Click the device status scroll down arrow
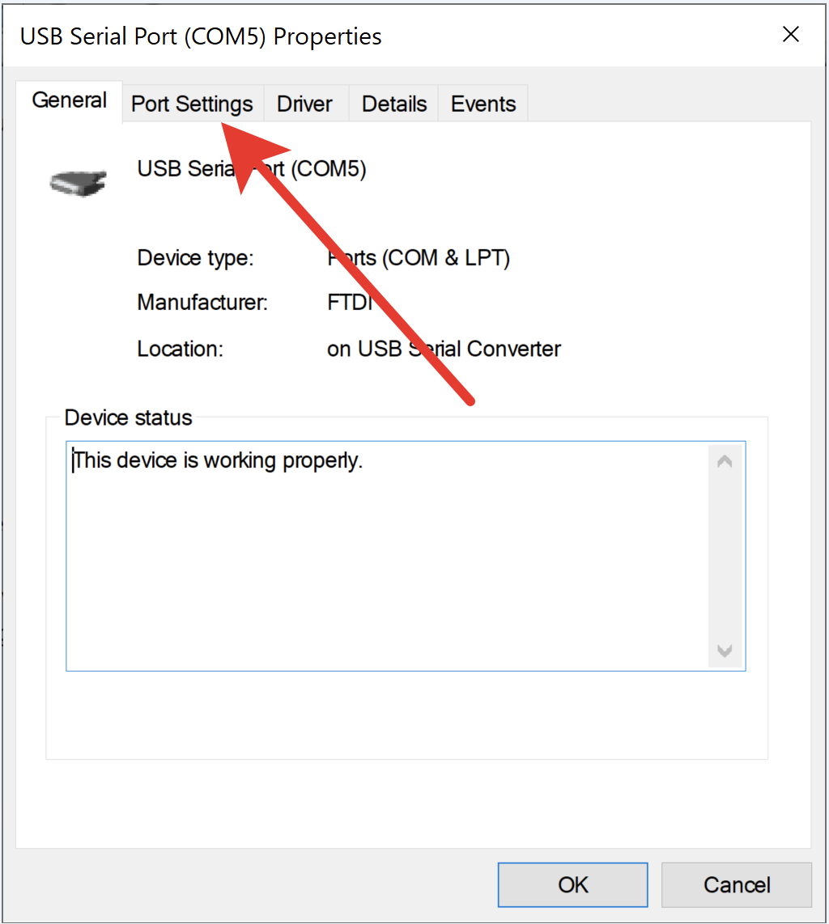The width and height of the screenshot is (829, 924). pos(725,651)
